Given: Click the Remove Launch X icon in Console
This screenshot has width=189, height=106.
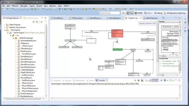Looking at the screenshot, I should (139, 80).
